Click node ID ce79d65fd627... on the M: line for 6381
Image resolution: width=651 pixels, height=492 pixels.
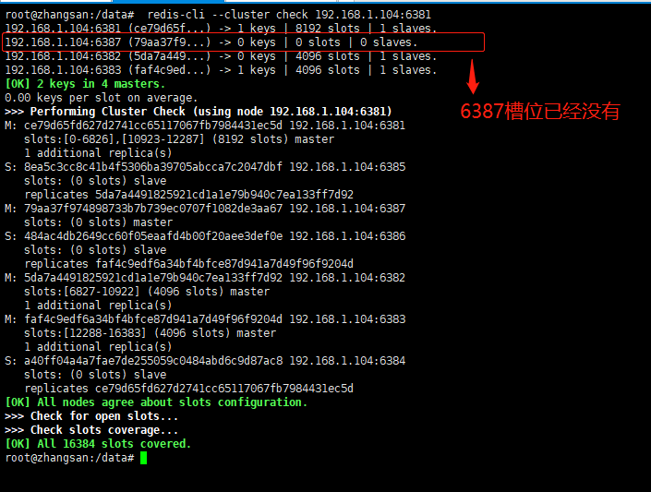(x=153, y=126)
